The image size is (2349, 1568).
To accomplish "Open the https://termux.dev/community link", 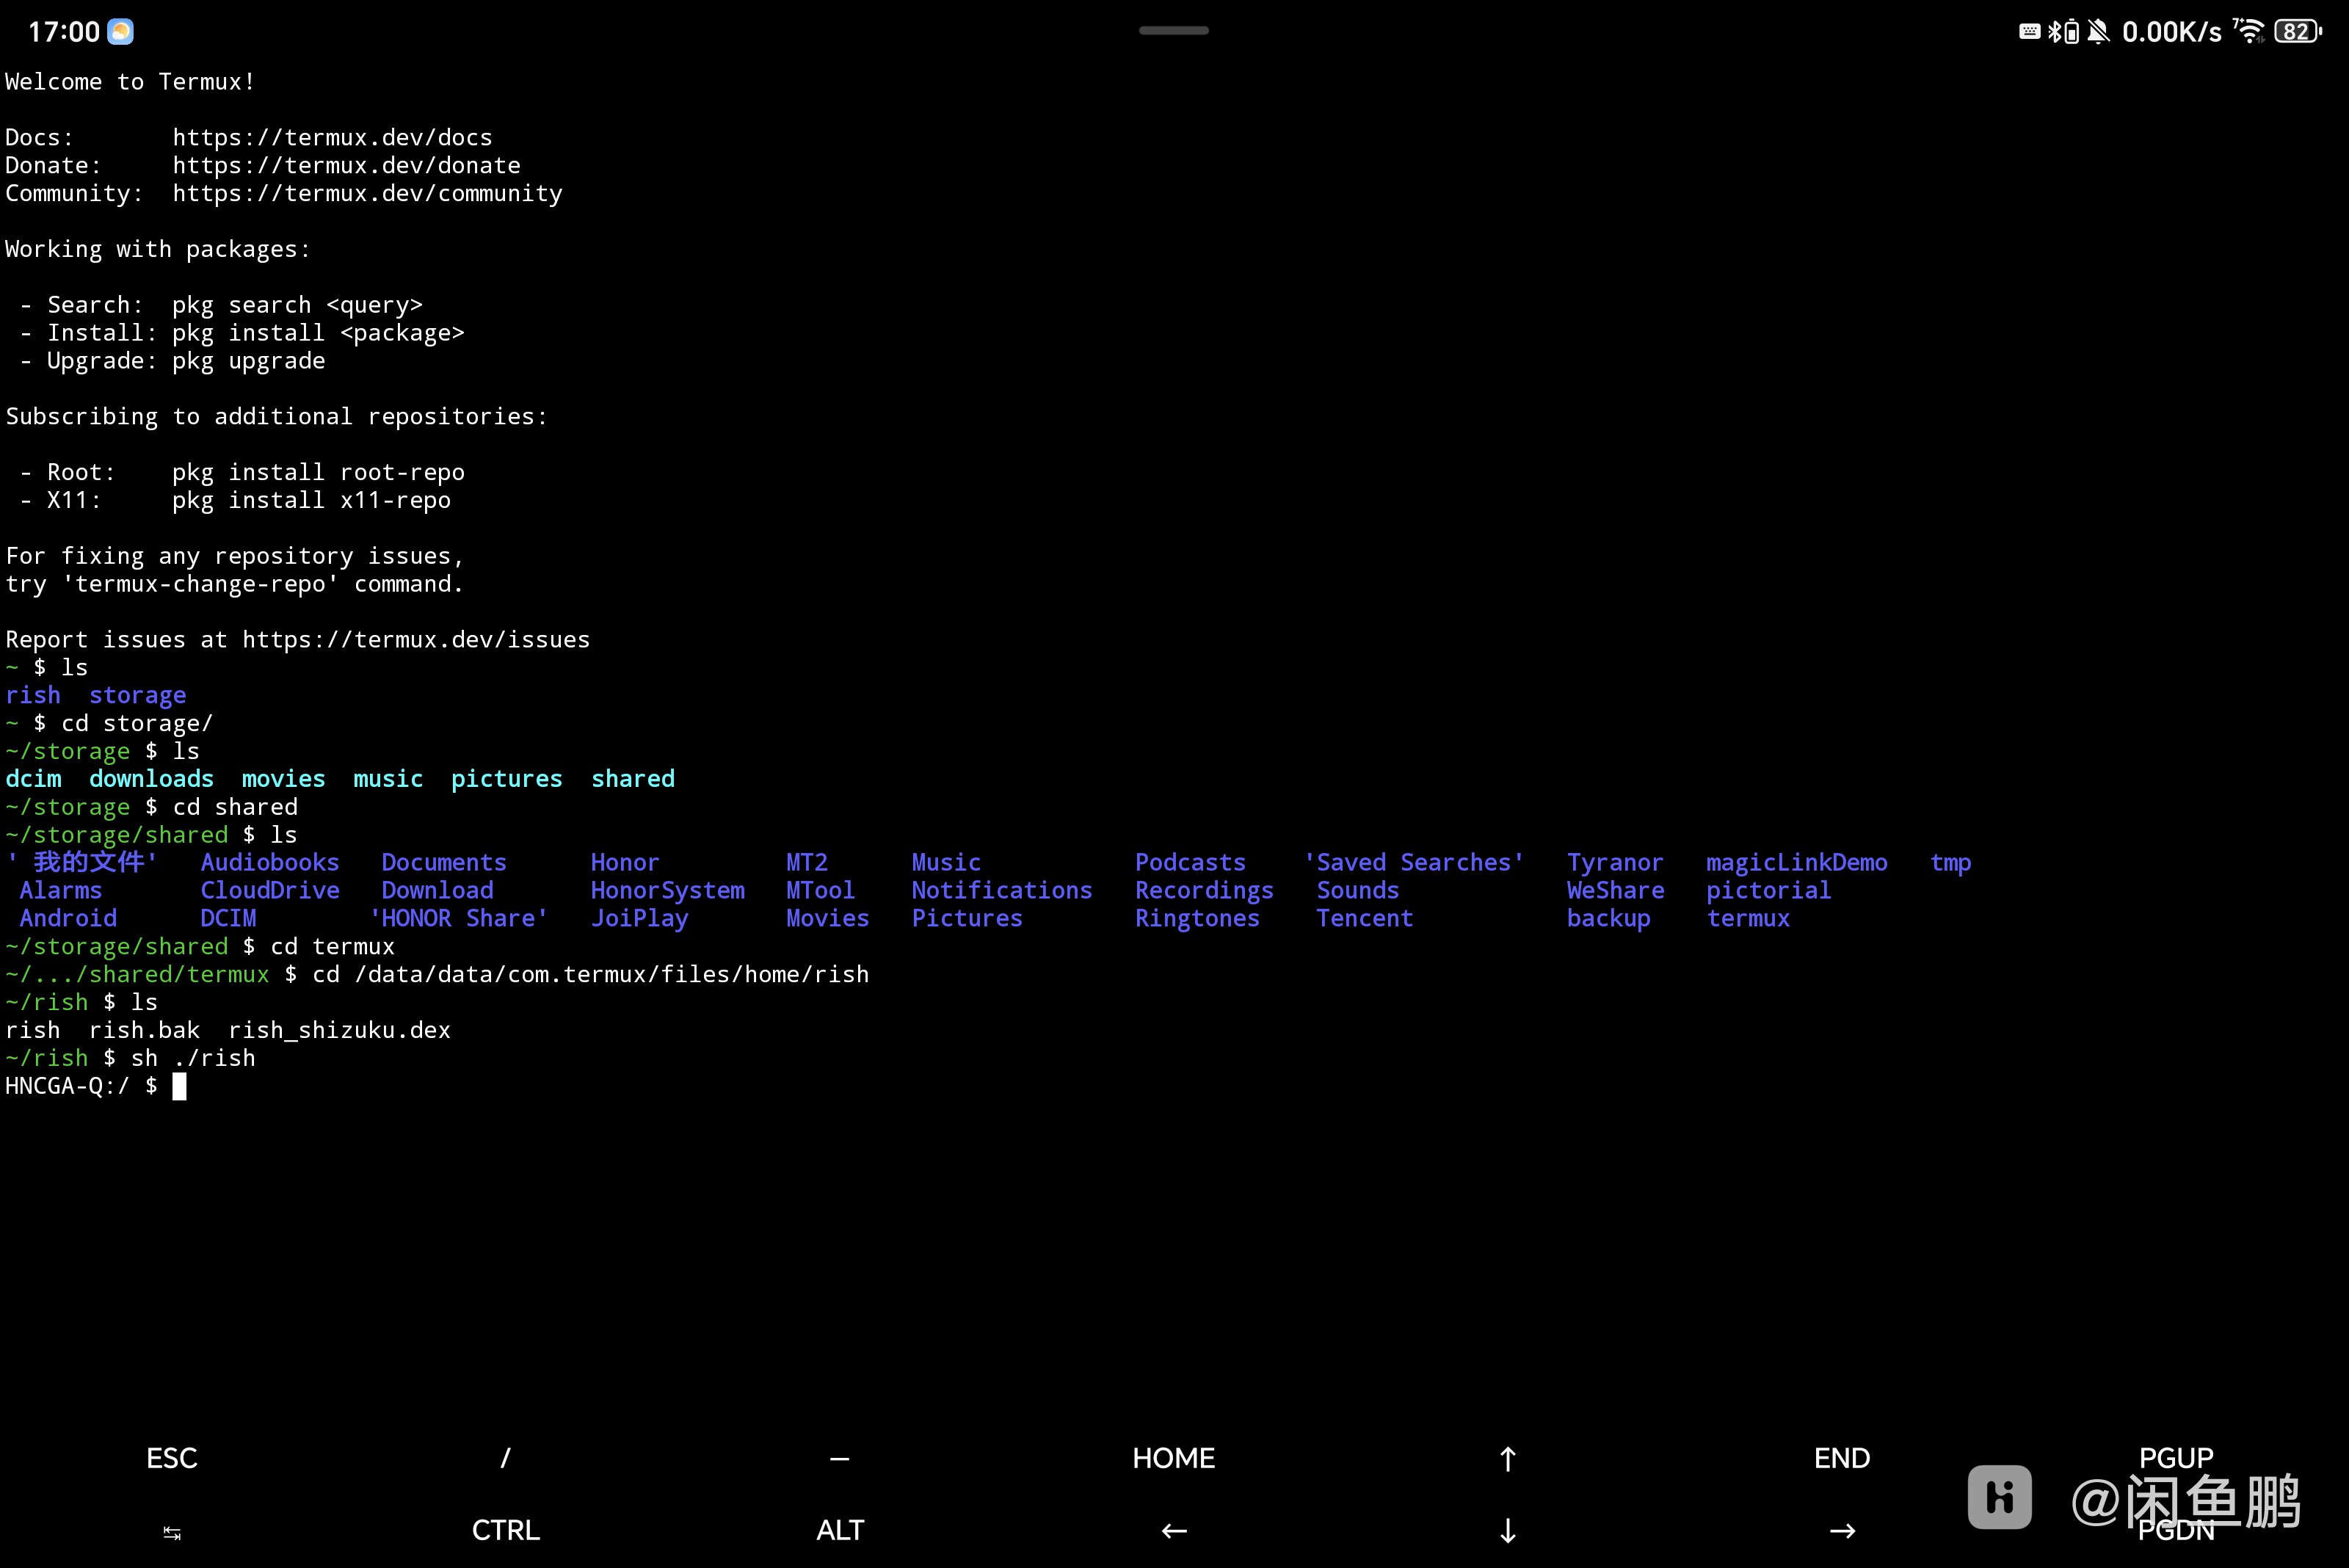I will (x=367, y=193).
